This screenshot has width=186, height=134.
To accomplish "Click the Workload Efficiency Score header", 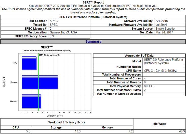I will tap(67, 122).
